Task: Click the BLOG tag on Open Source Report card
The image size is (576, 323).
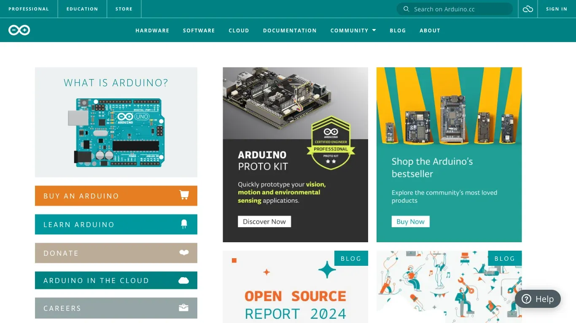Action: [x=351, y=258]
